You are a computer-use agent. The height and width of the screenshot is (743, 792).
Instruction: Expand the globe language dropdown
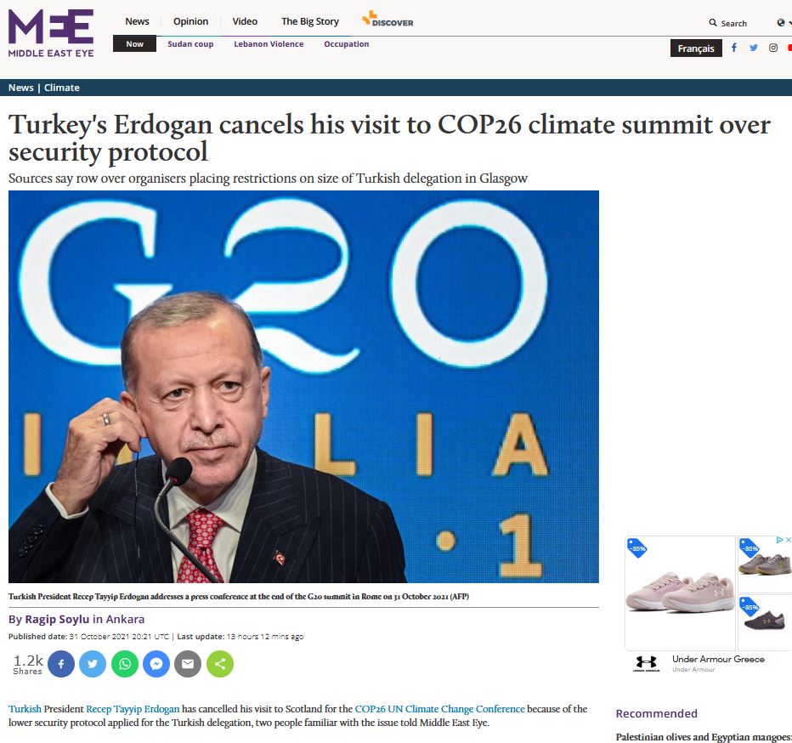(784, 23)
